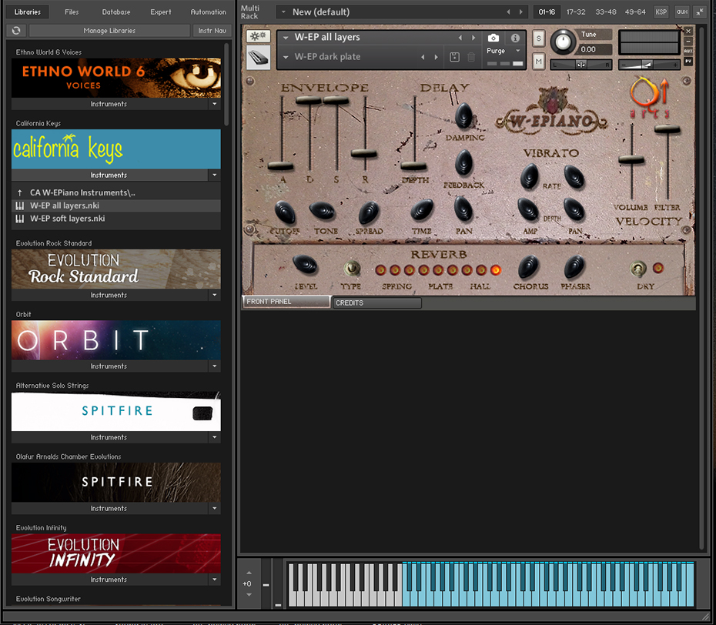Mute the instrument with the M button
This screenshot has height=625, width=716.
(538, 61)
